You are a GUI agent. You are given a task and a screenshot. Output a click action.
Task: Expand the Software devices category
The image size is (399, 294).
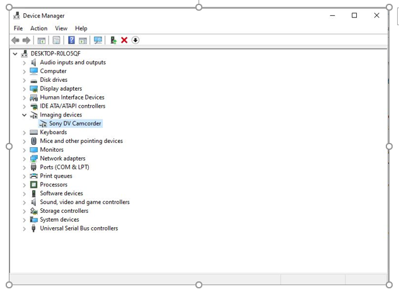[24, 194]
